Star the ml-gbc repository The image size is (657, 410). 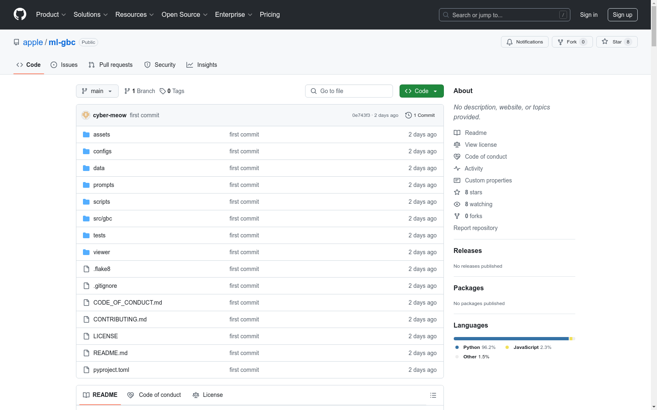pos(617,42)
